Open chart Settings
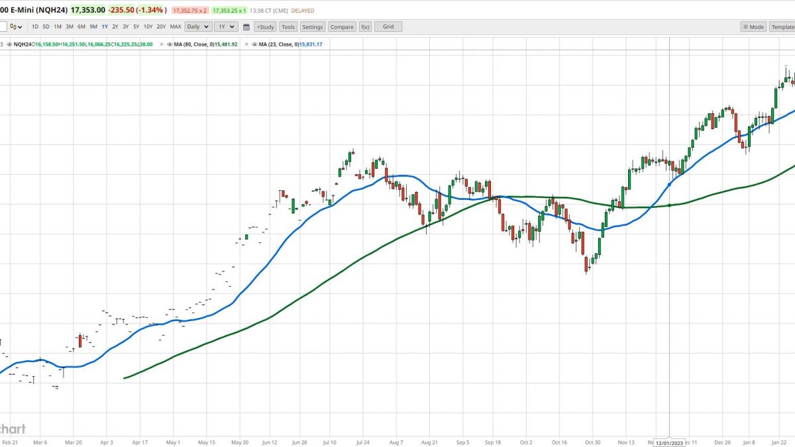This screenshot has height=447, width=795. (x=312, y=26)
